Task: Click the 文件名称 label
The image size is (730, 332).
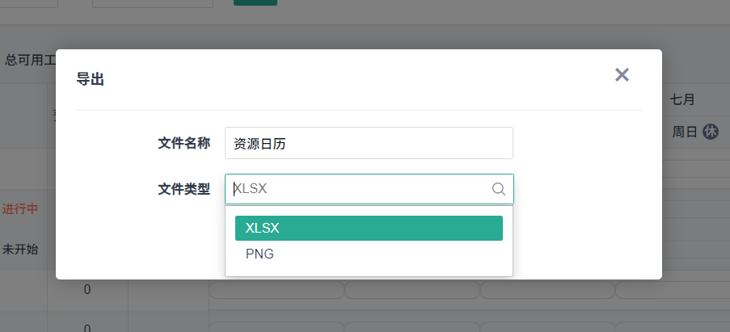Action: 184,144
